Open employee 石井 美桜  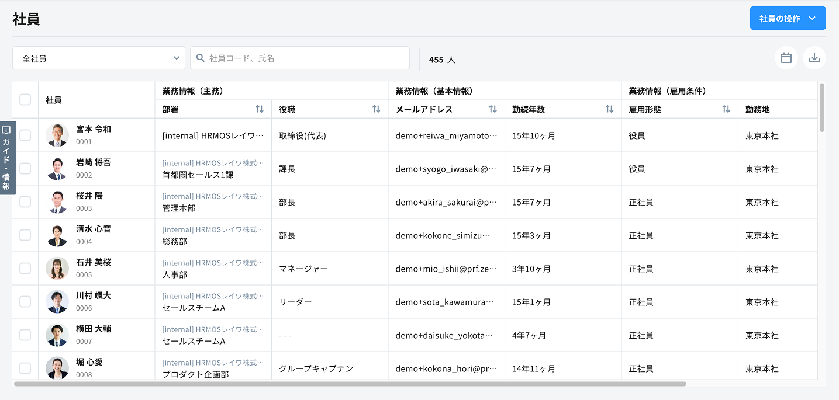(x=94, y=262)
